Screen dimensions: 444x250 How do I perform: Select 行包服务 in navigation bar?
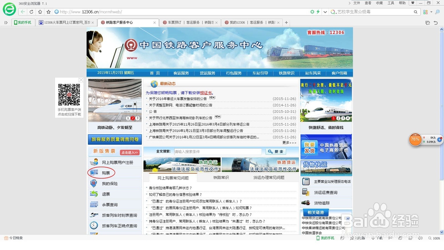(234, 73)
